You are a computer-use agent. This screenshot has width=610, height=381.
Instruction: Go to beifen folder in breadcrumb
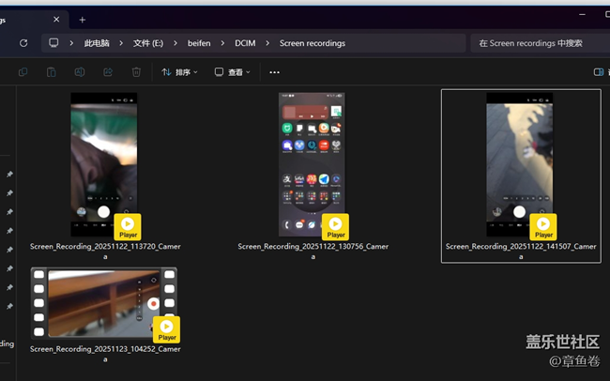(198, 43)
